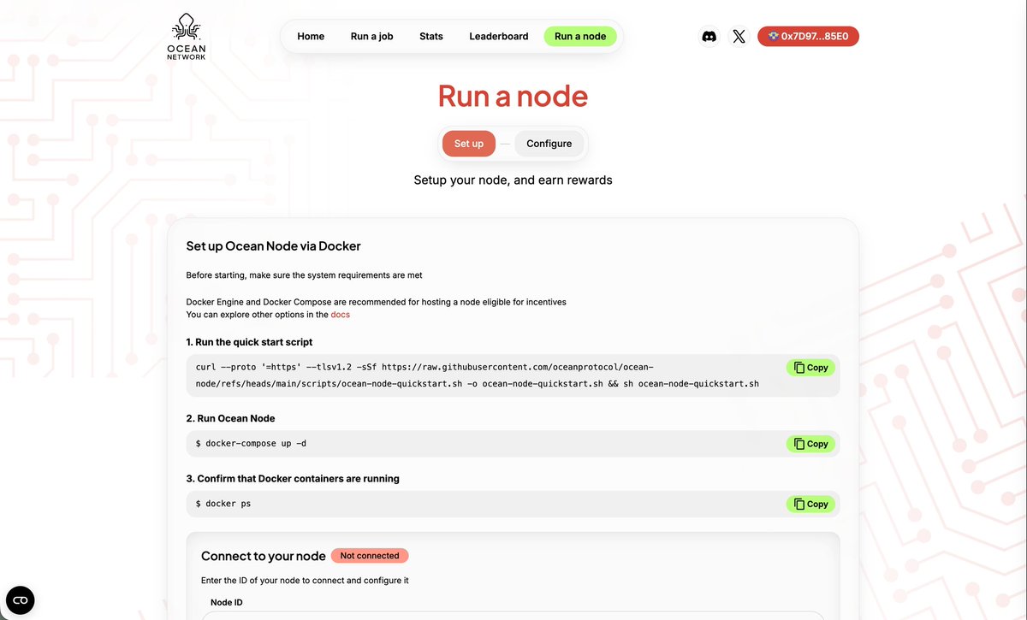Screen dimensions: 1027x620
Task: Open the Run a job page
Action: tap(371, 37)
